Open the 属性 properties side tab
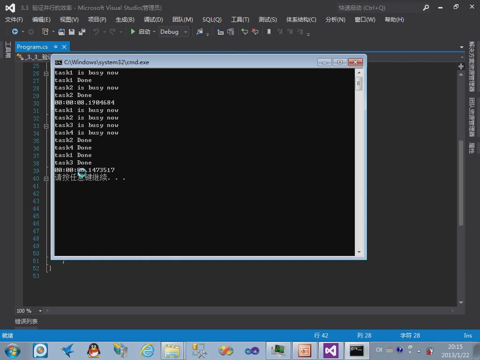 point(472,148)
